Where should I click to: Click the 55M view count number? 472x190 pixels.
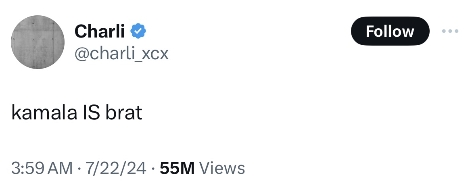(178, 168)
